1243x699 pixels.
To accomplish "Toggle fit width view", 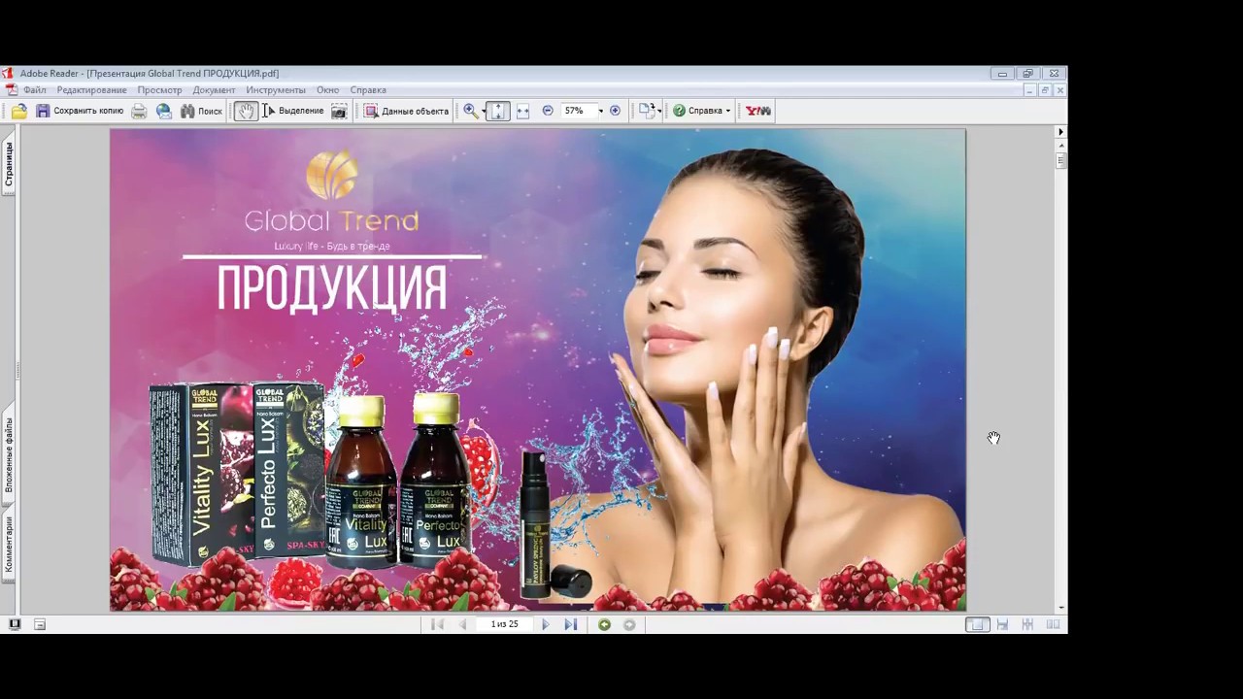I will (x=522, y=111).
